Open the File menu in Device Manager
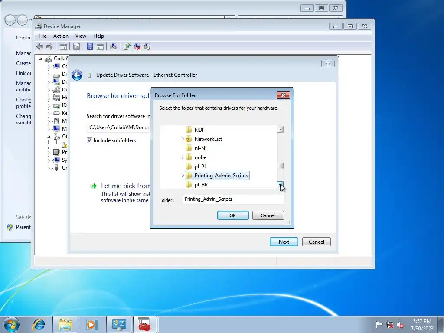Image resolution: width=444 pixels, height=333 pixels. (x=42, y=36)
